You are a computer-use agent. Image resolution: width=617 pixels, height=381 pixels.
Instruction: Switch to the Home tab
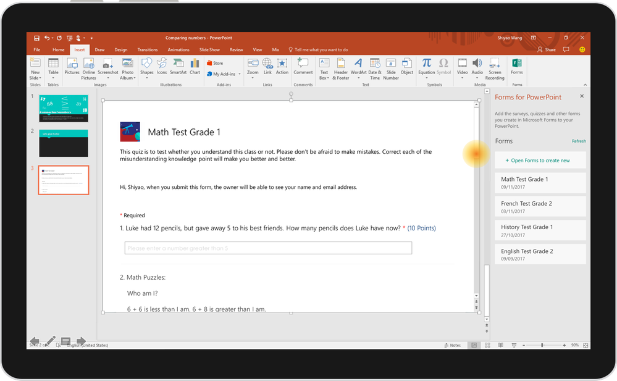click(x=58, y=49)
